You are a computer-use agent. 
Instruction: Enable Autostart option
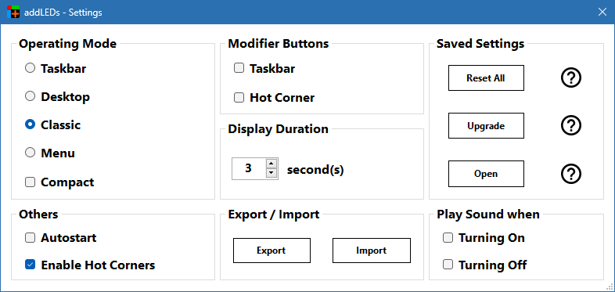click(x=31, y=237)
